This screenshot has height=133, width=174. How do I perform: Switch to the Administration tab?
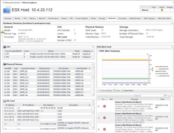click(x=135, y=18)
